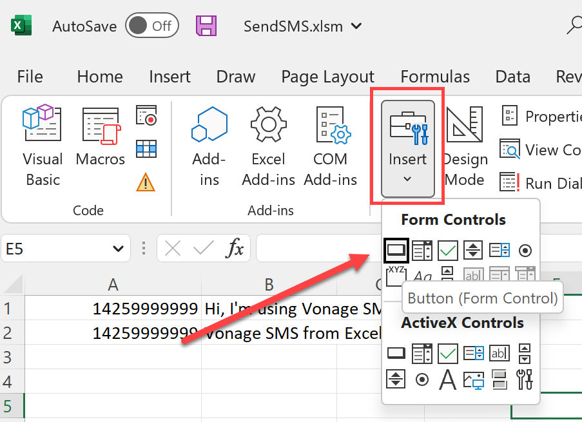Image resolution: width=582 pixels, height=422 pixels.
Task: Select ActiveX Label (letter A)
Action: pyautogui.click(x=448, y=379)
